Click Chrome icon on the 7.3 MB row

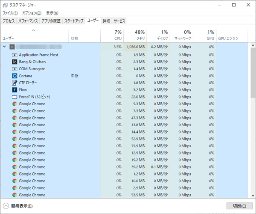click(15, 111)
